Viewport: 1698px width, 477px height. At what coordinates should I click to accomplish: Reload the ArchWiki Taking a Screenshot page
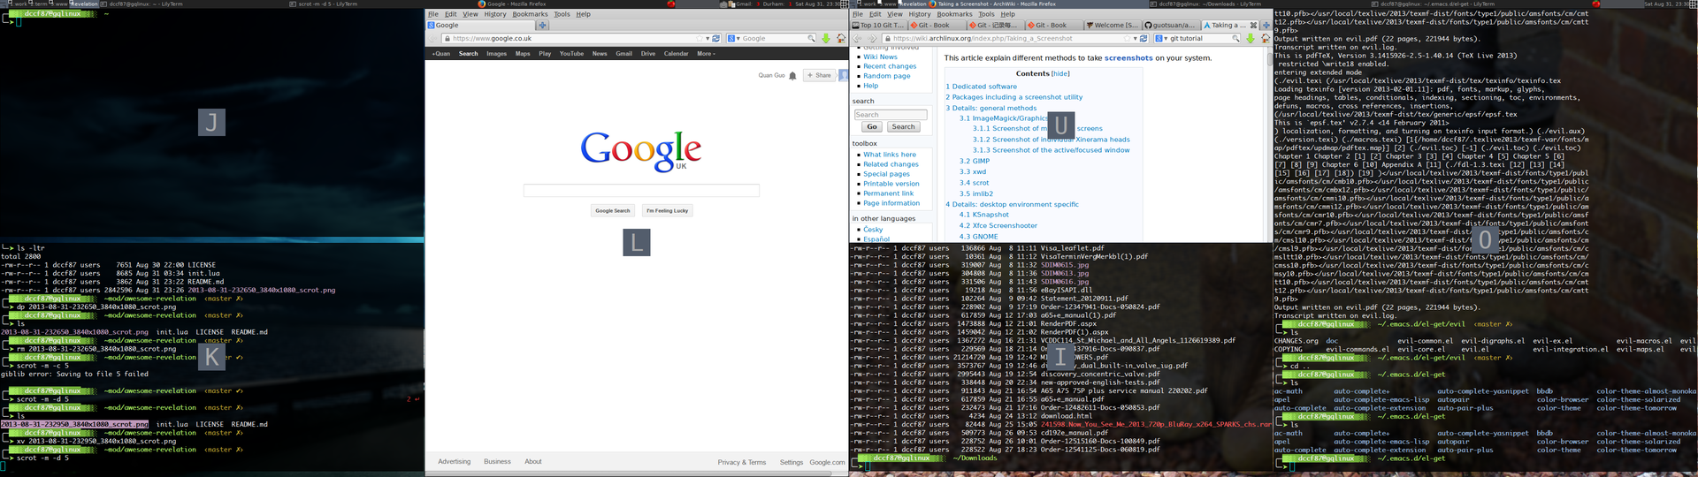pos(1143,39)
